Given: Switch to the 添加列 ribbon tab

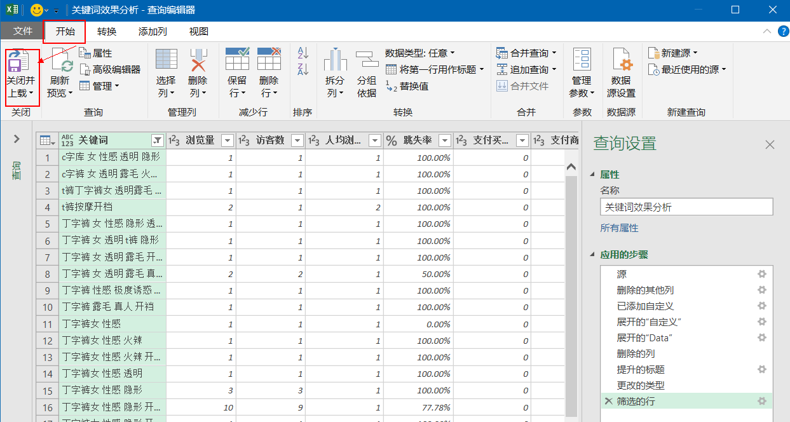Looking at the screenshot, I should 153,32.
